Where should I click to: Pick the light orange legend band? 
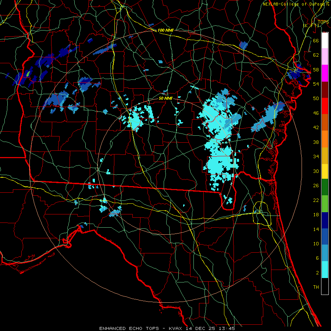pos(325,139)
